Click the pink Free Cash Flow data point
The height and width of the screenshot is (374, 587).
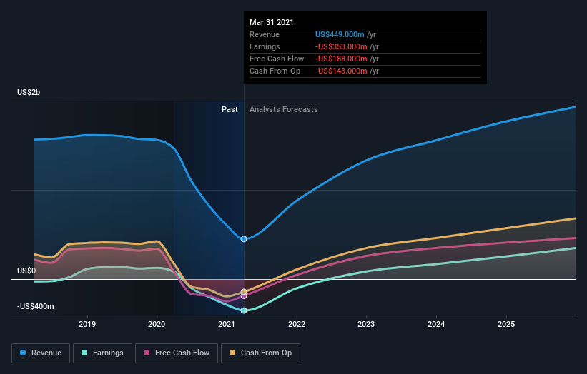point(244,296)
